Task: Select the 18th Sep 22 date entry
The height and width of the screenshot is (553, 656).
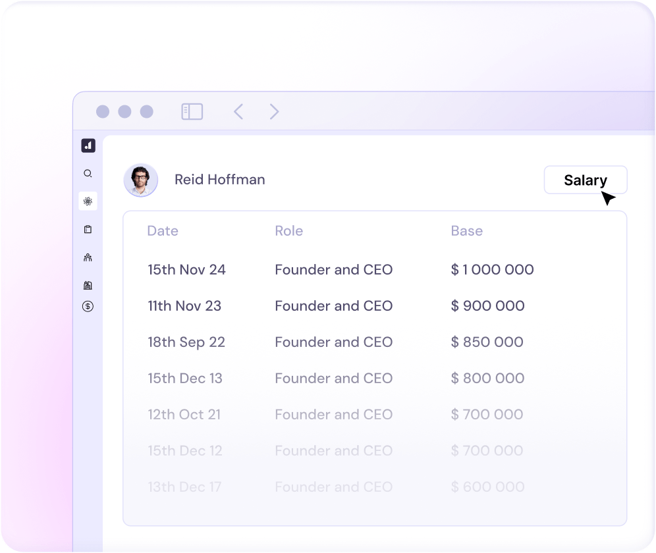Action: coord(186,342)
